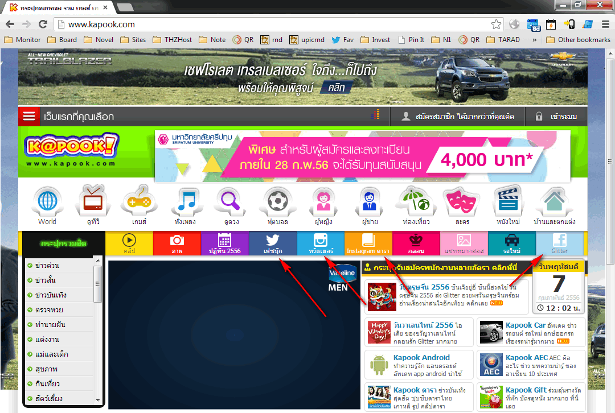Viewport: 615px width, 413px height.
Task: Open the เกมส์ gamepad icon
Action: 140,202
